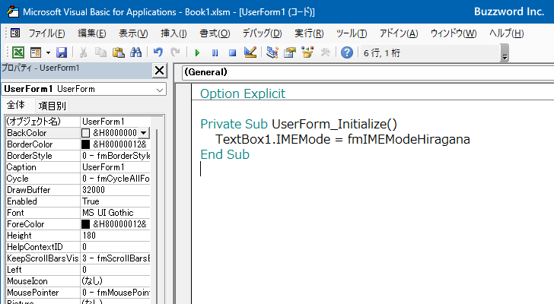Click the Option Explicit code line
Screen dimensions: 554x304
pyautogui.click(x=243, y=93)
